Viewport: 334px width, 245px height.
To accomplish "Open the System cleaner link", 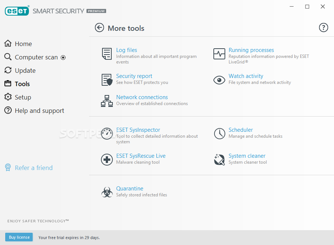I will coord(247,156).
